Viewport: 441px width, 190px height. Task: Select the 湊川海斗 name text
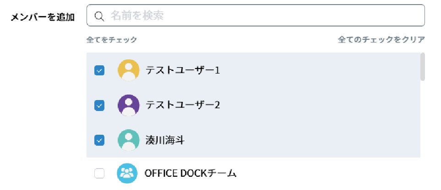(x=165, y=140)
